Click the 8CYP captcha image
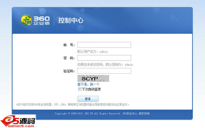 [x=93, y=79]
